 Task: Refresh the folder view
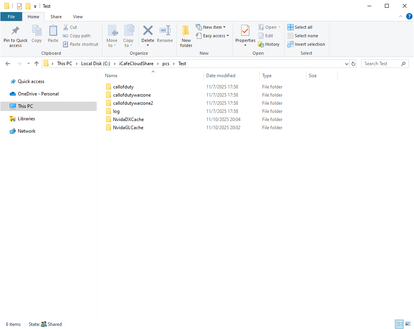click(x=353, y=63)
